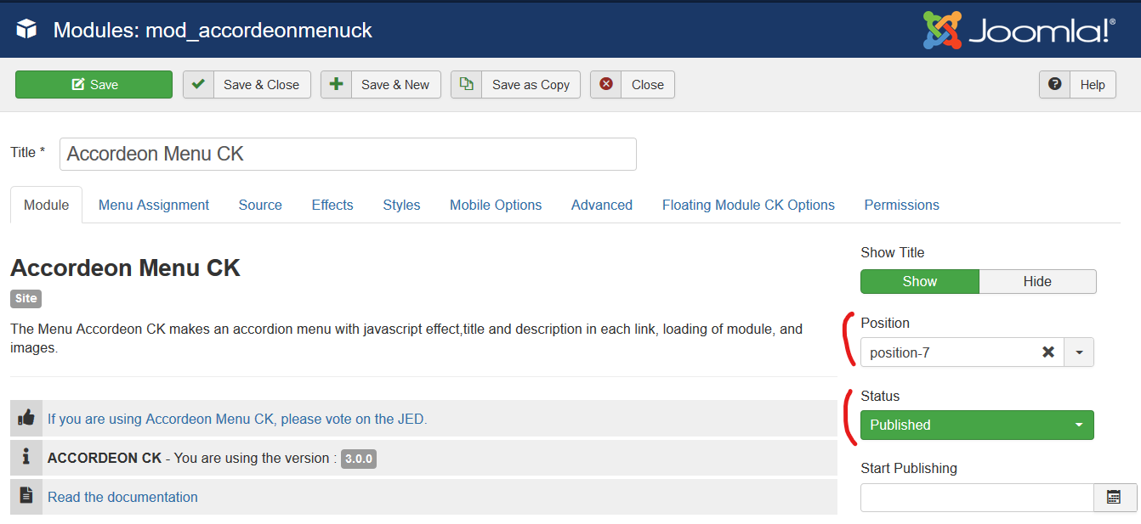Click the green checkmark Save & Close icon

coord(198,84)
